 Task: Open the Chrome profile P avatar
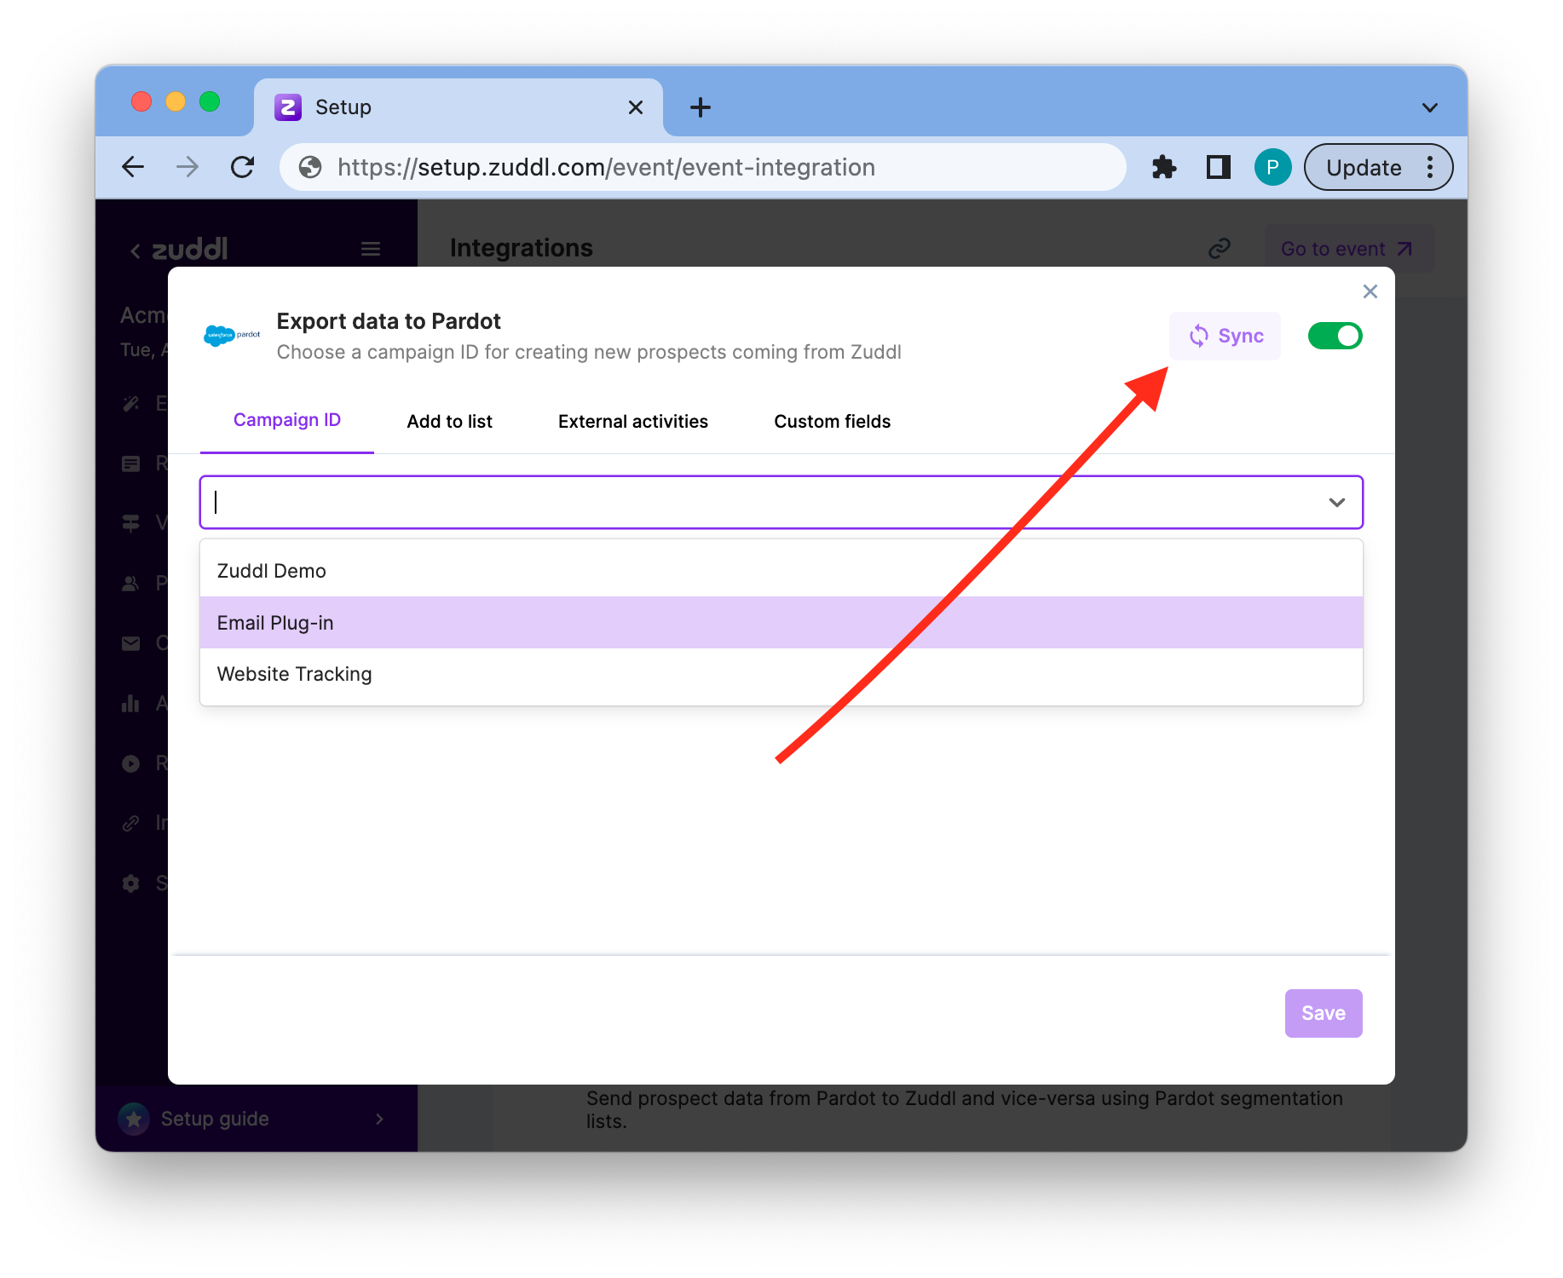[x=1272, y=167]
